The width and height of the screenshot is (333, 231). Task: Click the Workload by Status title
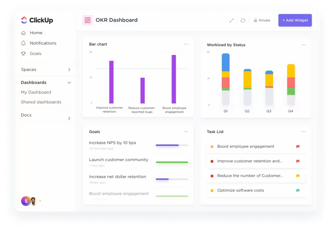point(226,45)
